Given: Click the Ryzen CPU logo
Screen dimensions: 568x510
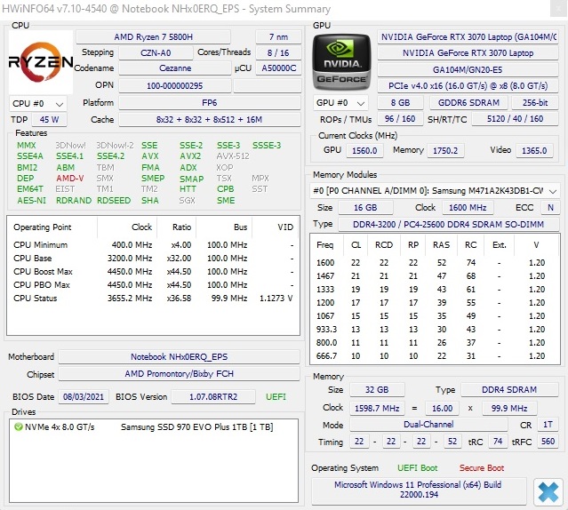Looking at the screenshot, I should point(41,62).
